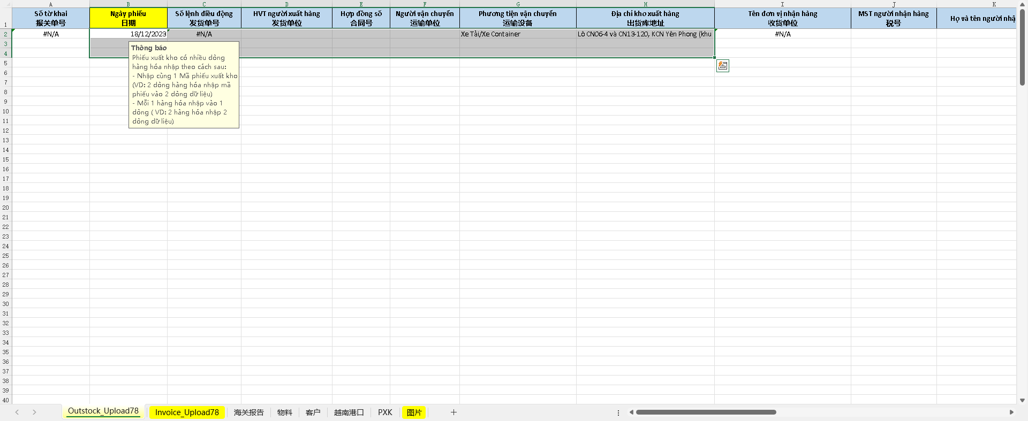
Task: Switch to the 海关报告 sheet tab
Action: (249, 412)
